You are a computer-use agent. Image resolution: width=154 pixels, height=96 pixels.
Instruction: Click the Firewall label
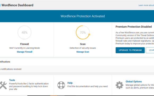tap(24, 44)
